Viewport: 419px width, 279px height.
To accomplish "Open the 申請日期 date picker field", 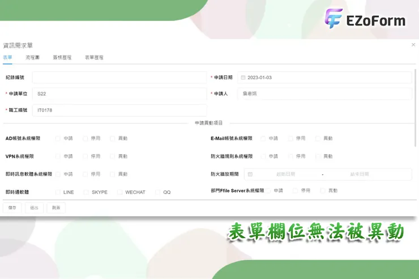I will point(324,78).
